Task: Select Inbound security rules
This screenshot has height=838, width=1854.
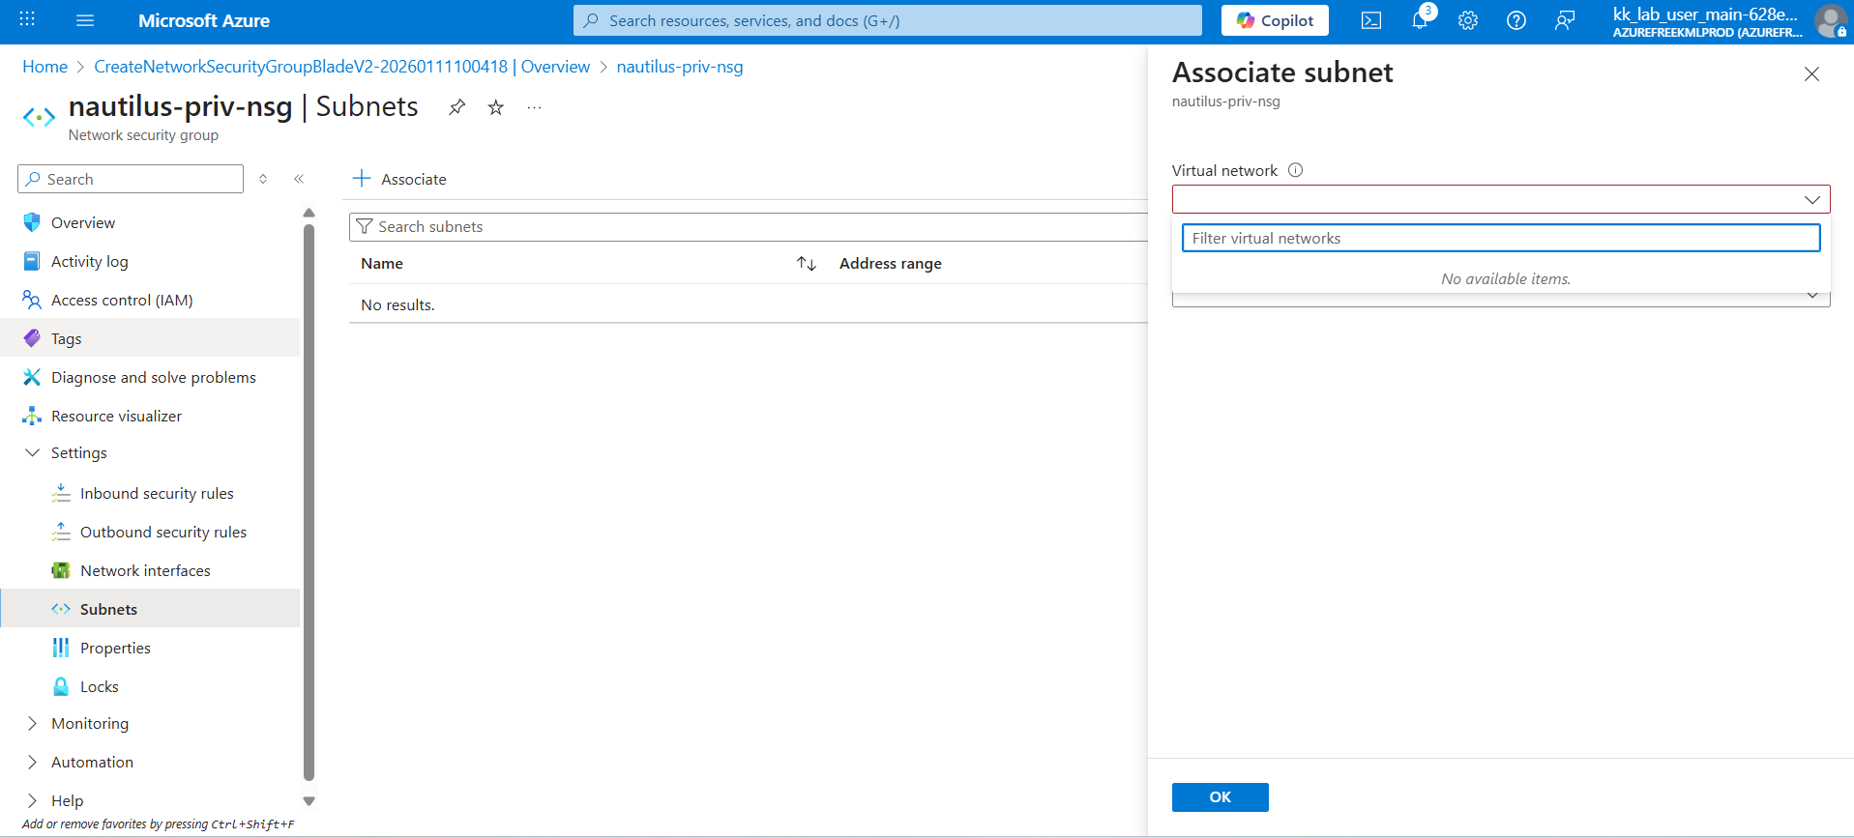Action: tap(157, 493)
